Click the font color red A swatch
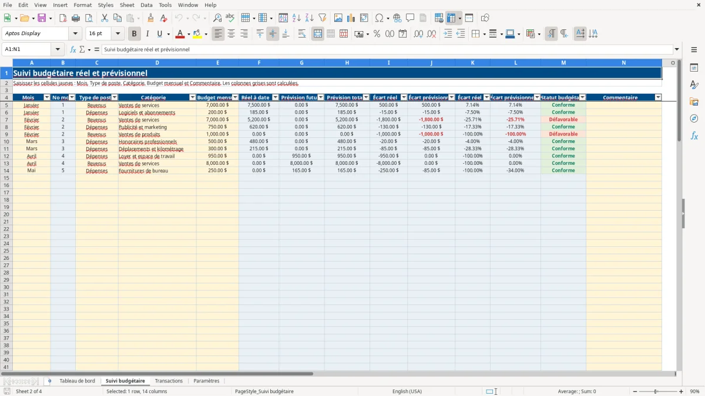705x396 pixels. [180, 34]
